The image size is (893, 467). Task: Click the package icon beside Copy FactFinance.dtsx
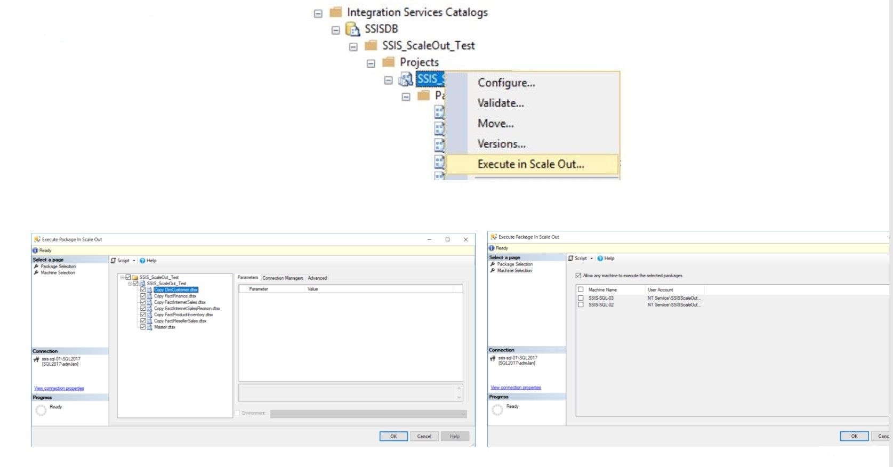[x=150, y=296]
